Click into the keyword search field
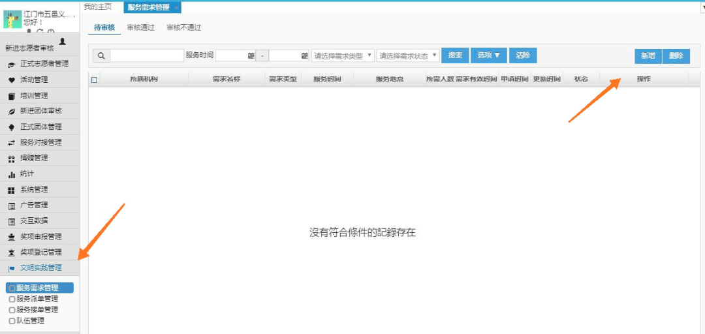705x334 pixels. [147, 55]
